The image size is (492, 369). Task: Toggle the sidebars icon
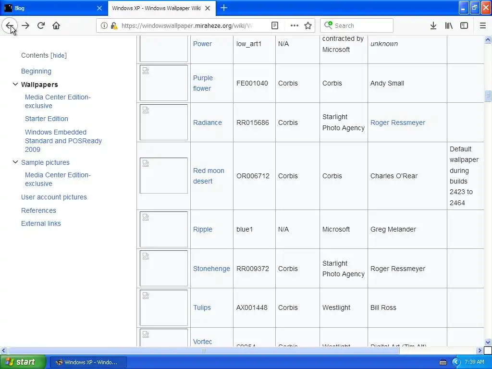[464, 25]
